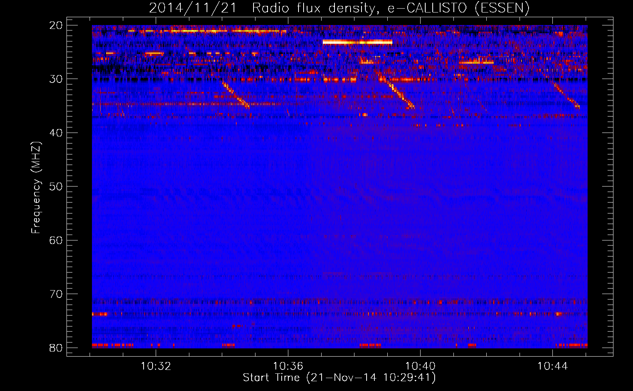Select the 10:32 time tick label
Image resolution: width=633 pixels, height=391 pixels.
click(156, 366)
